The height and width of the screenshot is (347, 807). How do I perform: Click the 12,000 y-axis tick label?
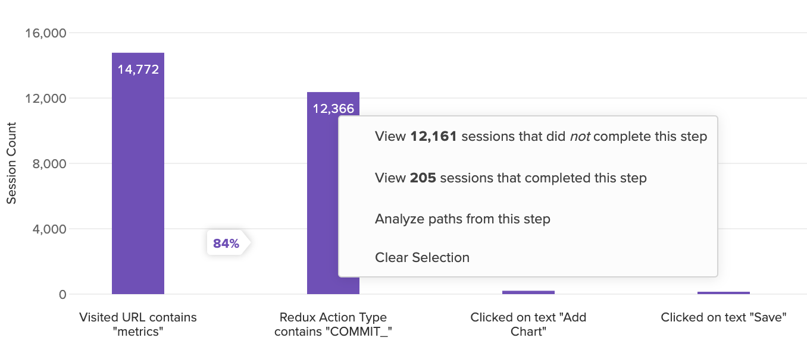point(45,98)
